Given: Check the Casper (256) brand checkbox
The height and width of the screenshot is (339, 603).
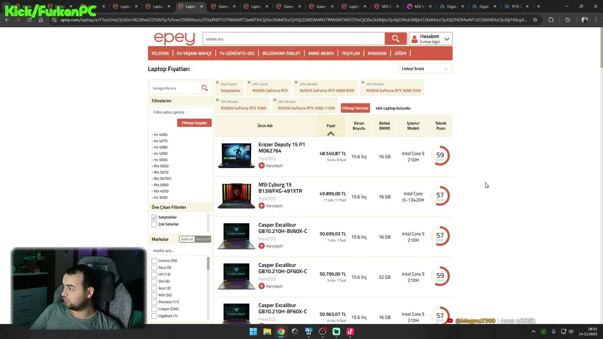Looking at the screenshot, I should (x=154, y=309).
